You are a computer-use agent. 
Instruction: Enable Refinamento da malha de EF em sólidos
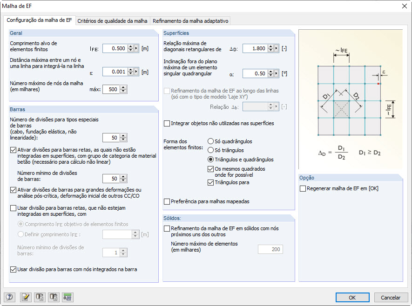click(167, 229)
